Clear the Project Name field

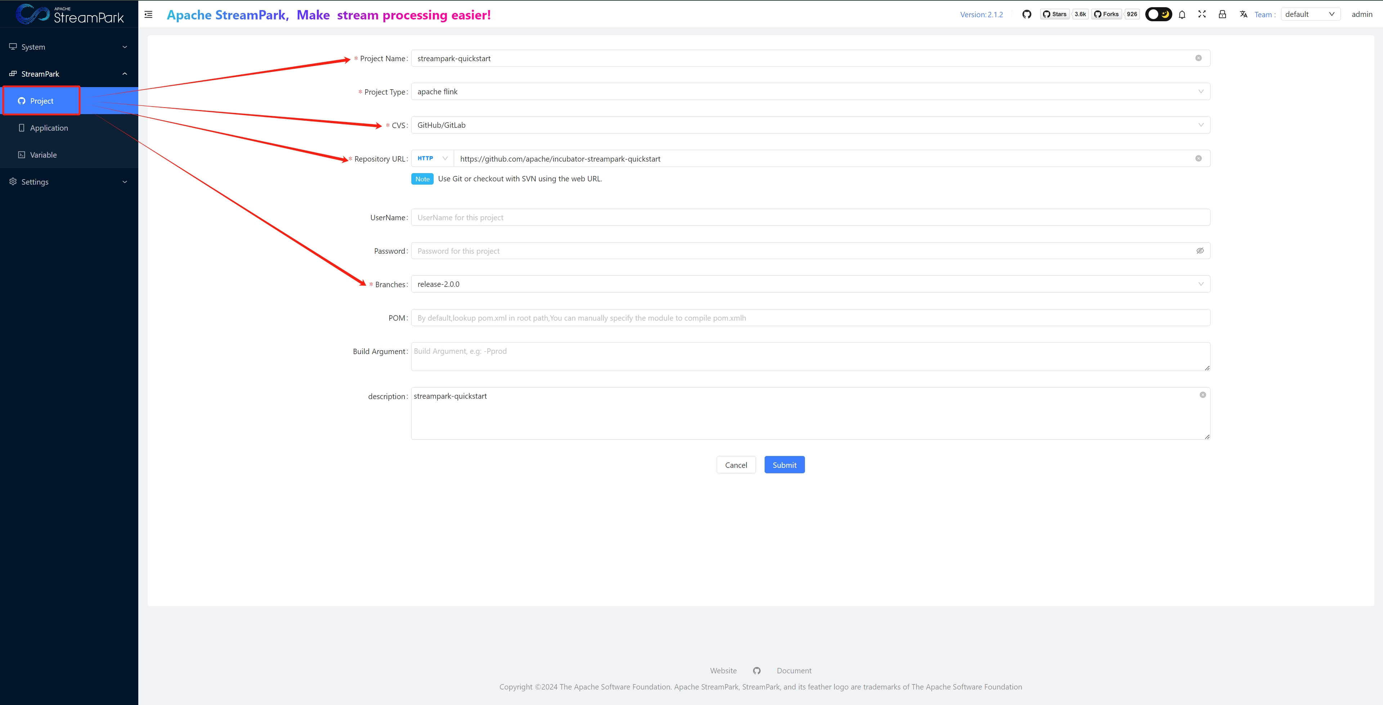click(x=1198, y=58)
